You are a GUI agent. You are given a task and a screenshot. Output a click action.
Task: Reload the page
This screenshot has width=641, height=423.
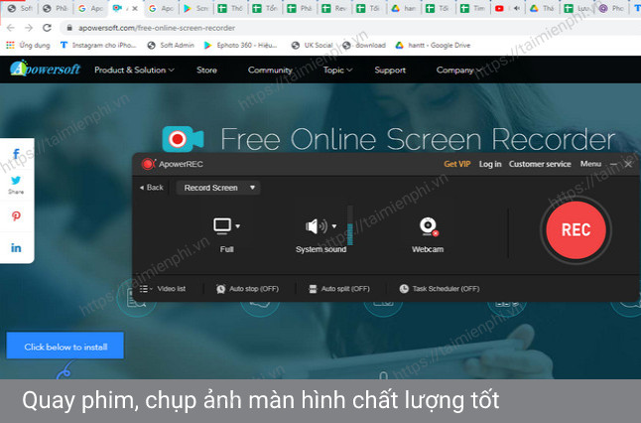coord(47,28)
